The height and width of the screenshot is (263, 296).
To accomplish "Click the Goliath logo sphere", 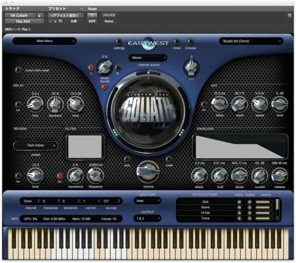I will tap(149, 112).
